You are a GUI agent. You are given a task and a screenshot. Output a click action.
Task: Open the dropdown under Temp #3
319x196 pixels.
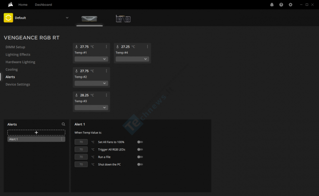coord(91,108)
